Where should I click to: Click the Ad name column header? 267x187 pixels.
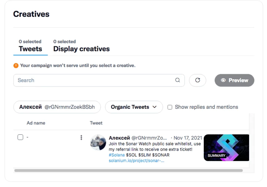[36, 123]
